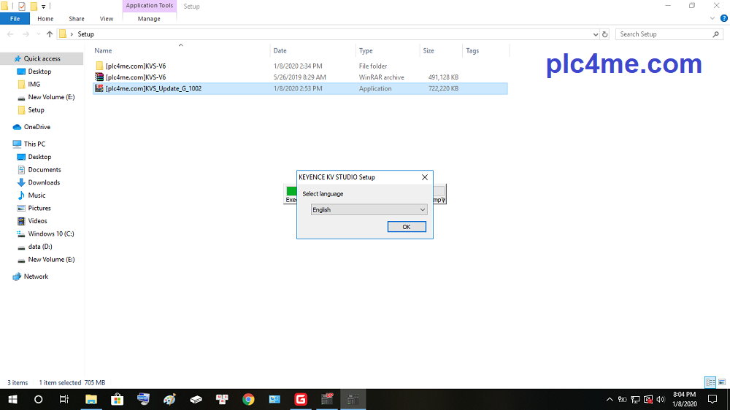Expand the address bar history dropdown
Screen dimensions: 730x410
(595, 34)
